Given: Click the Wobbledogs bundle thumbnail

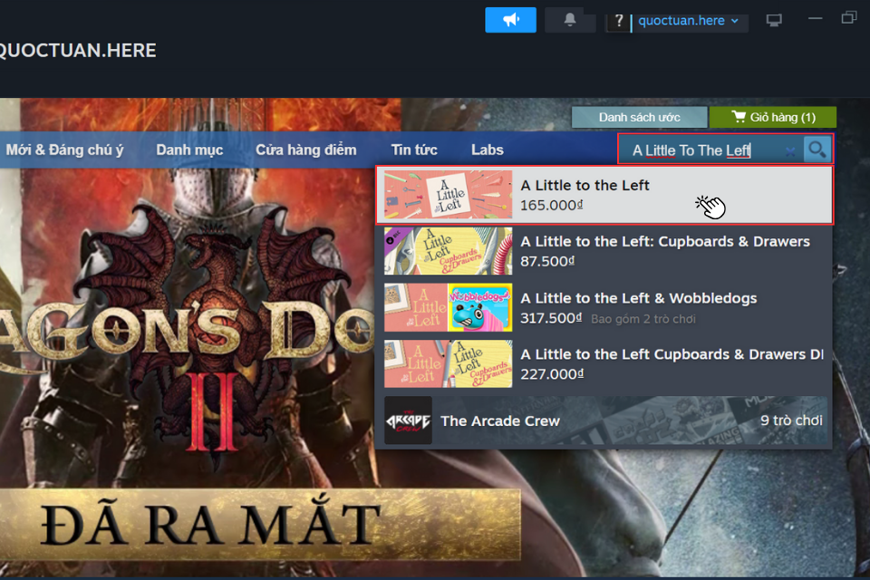Looking at the screenshot, I should click(449, 307).
